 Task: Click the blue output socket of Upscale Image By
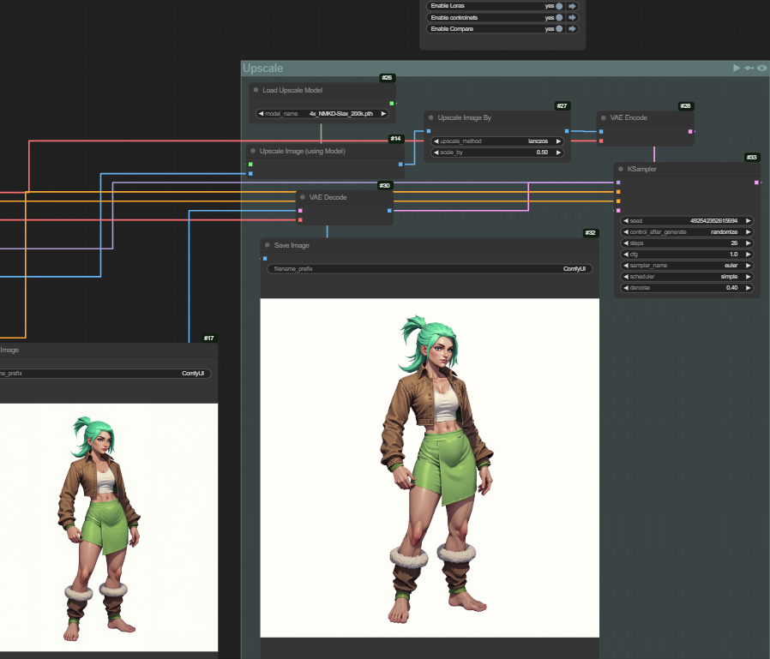[x=567, y=131]
